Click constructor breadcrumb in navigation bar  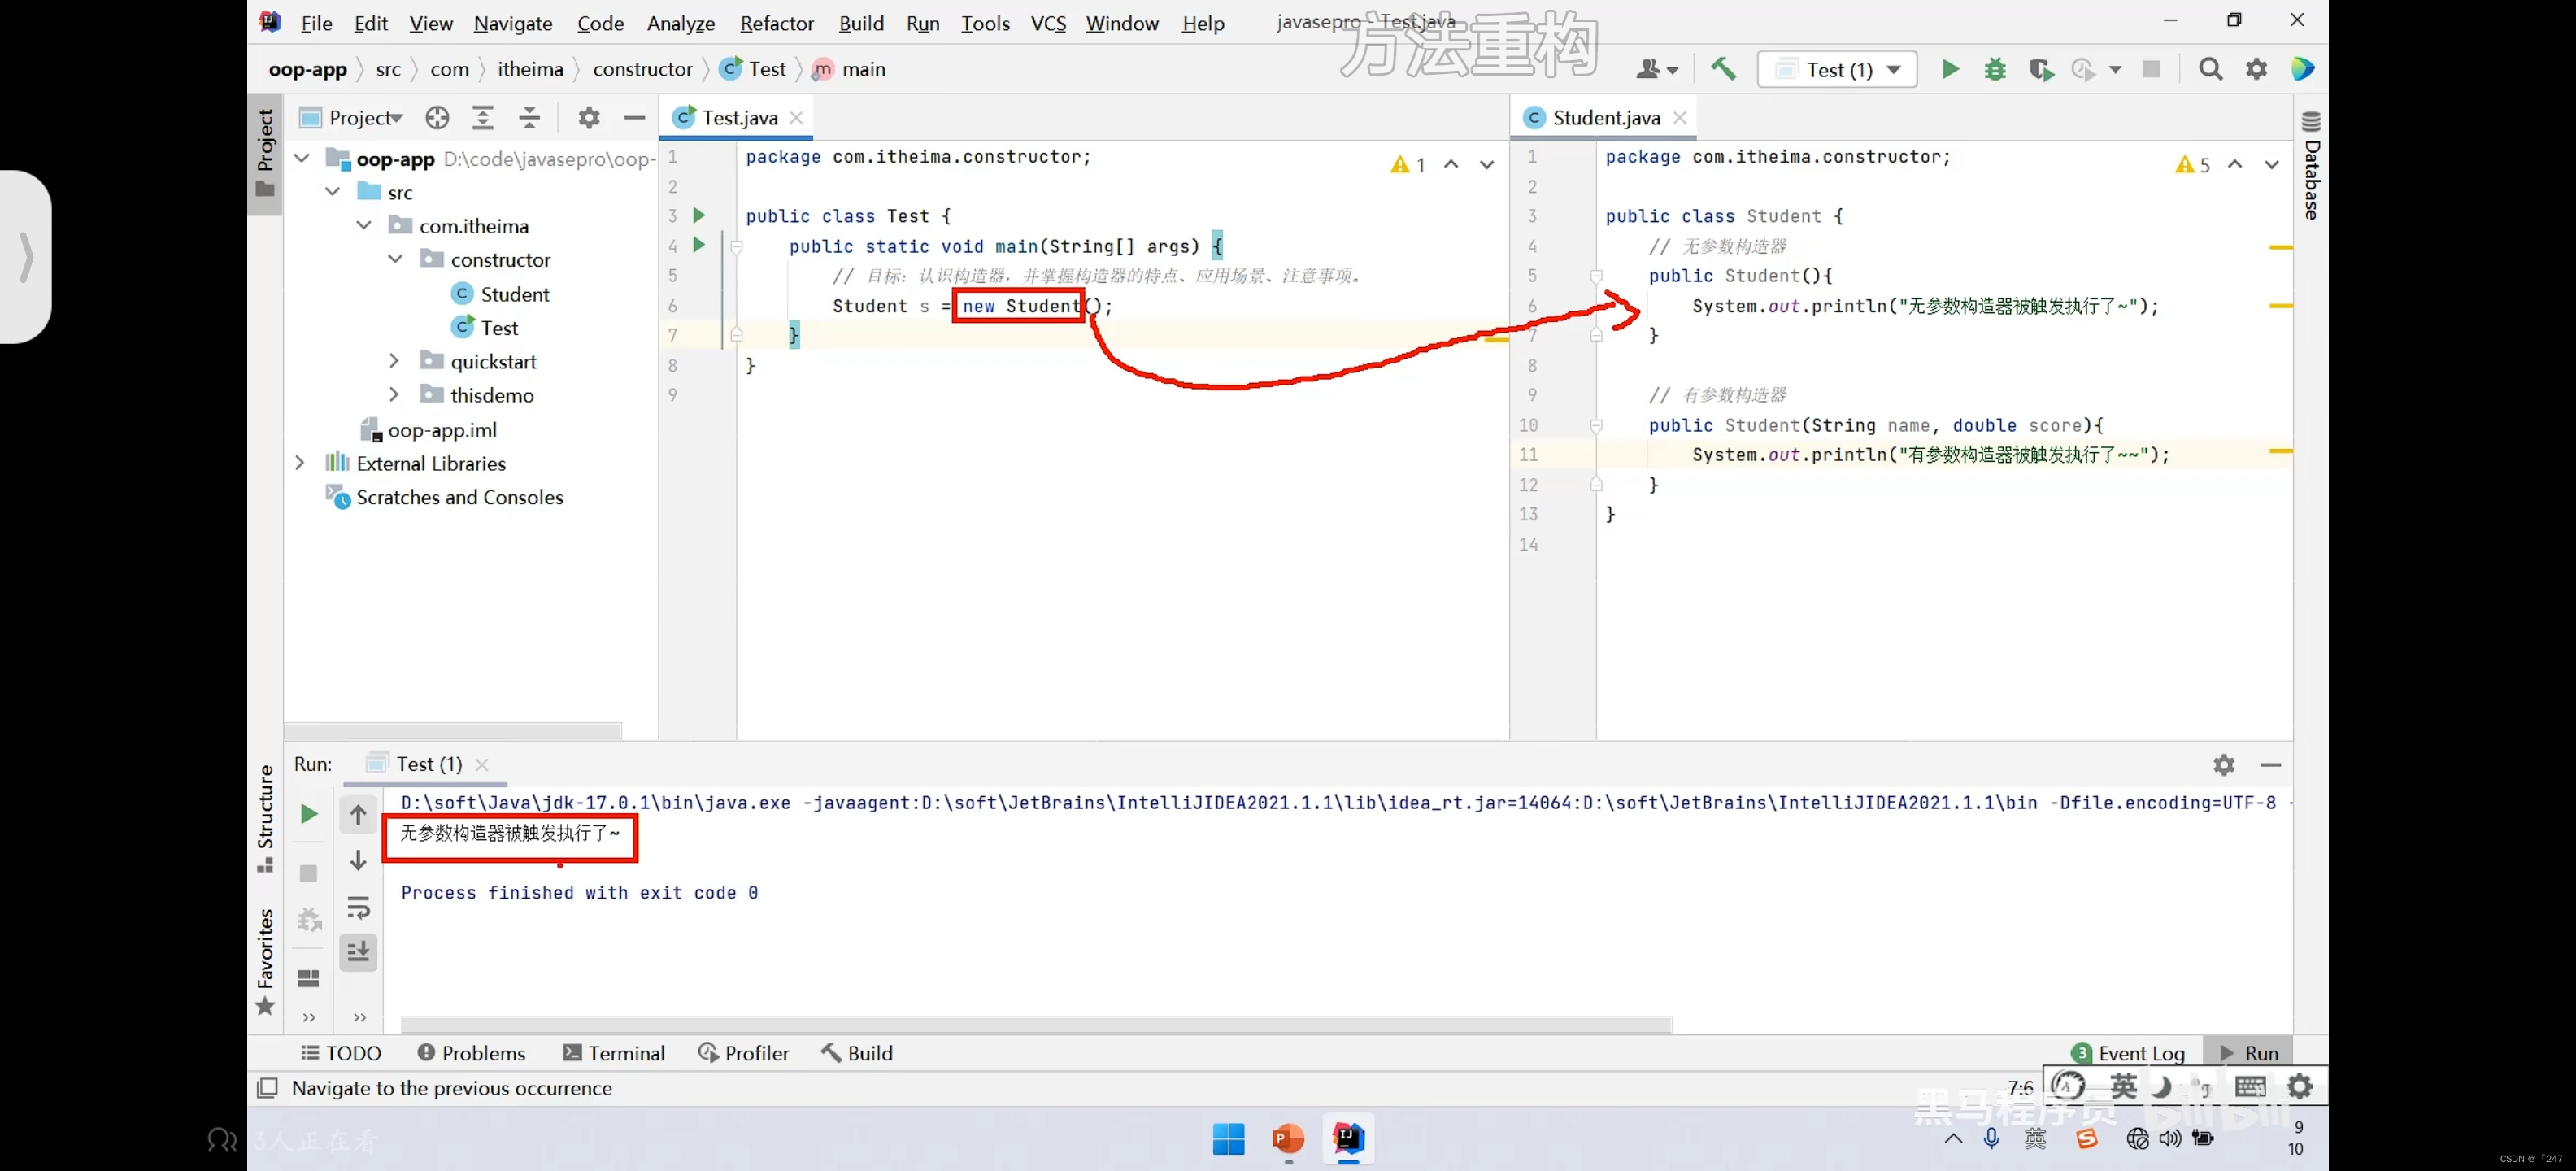click(642, 69)
